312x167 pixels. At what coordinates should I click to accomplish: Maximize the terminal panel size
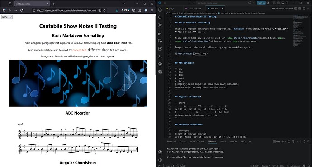tap(304, 141)
